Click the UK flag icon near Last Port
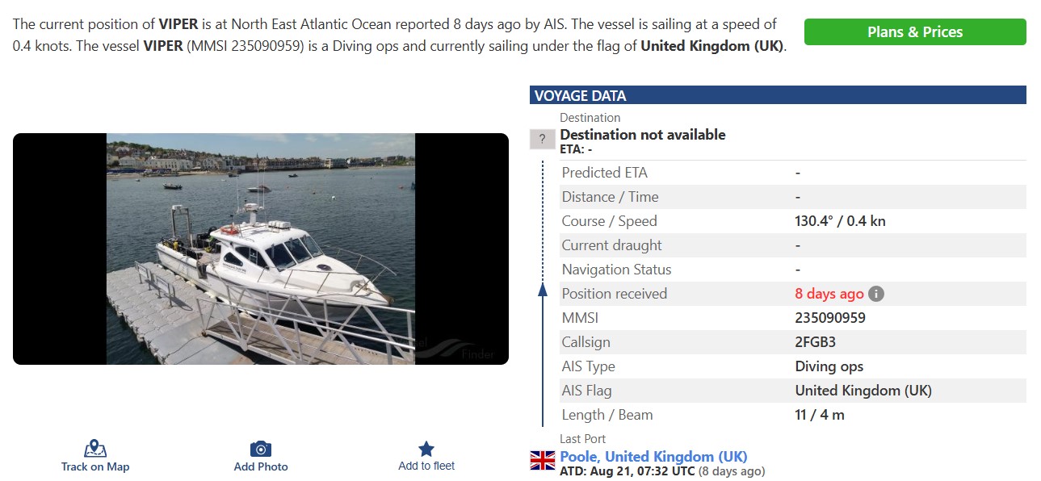Viewport: 1041px width, 481px height. point(542,461)
